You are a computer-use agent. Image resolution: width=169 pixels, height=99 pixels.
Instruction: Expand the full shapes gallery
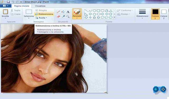coord(114,17)
